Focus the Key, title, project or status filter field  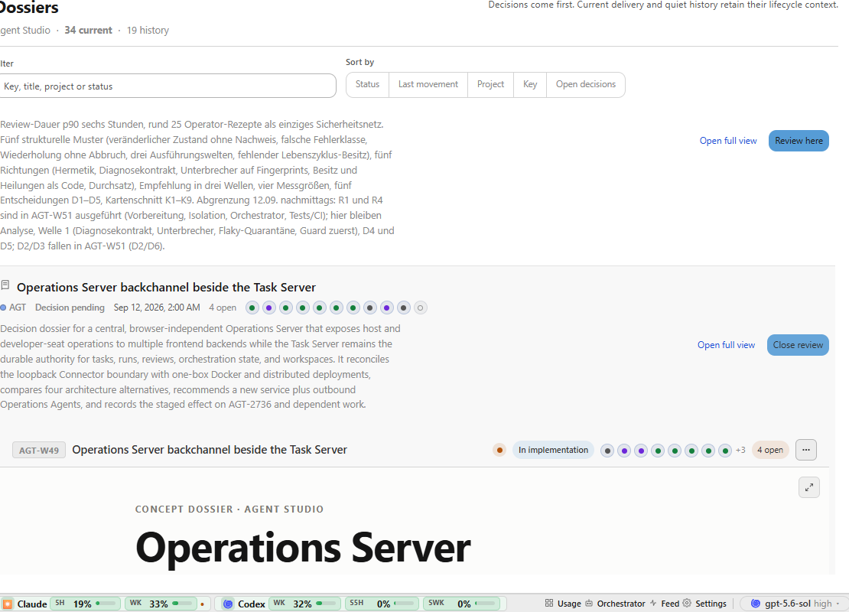[167, 86]
